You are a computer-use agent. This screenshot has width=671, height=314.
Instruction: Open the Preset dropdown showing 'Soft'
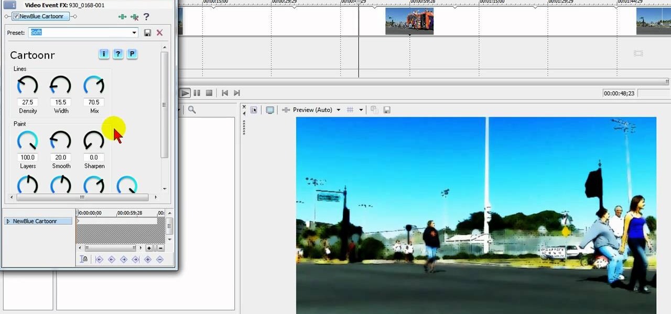[x=134, y=32]
